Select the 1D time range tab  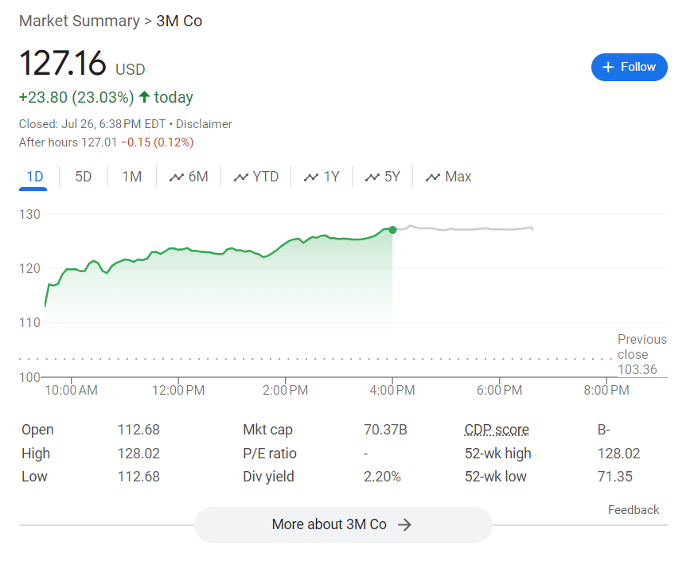34,177
